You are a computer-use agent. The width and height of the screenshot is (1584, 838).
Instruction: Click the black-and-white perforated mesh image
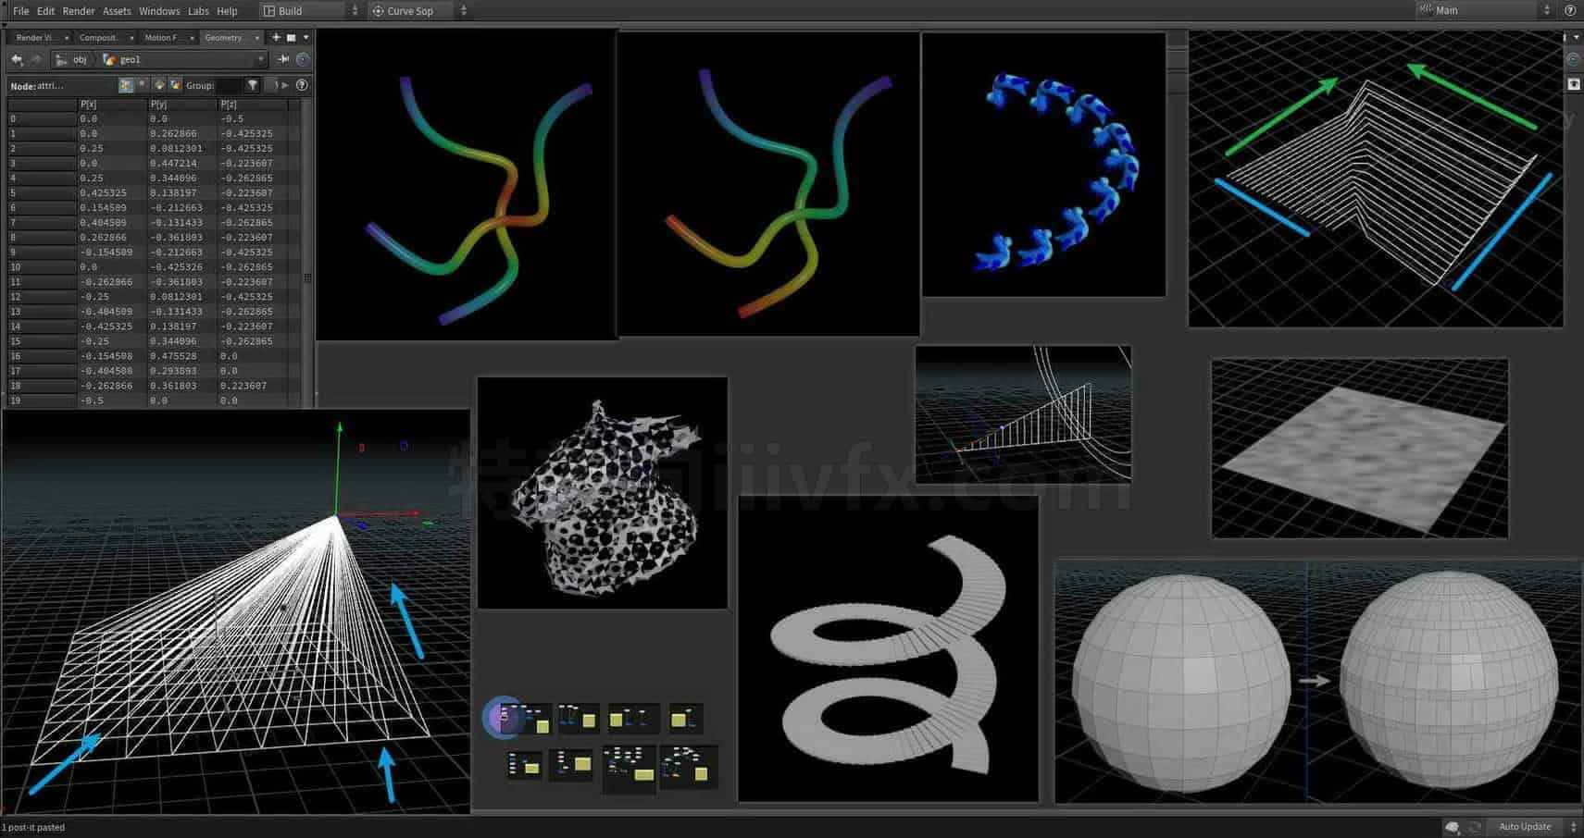point(602,492)
